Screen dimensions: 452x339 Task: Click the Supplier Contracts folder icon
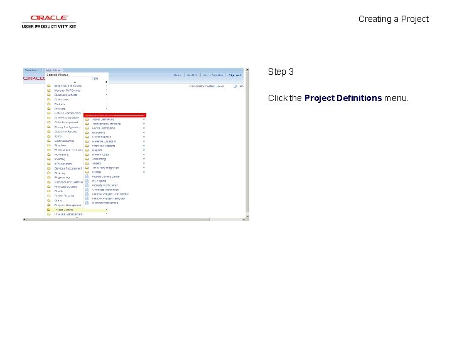pyautogui.click(x=49, y=95)
